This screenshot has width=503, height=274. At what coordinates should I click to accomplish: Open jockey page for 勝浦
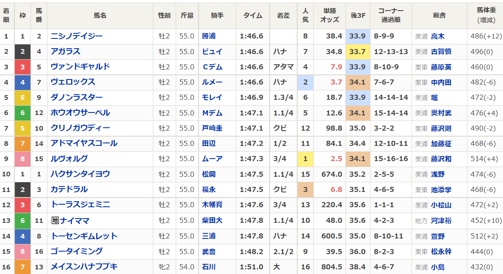(209, 36)
